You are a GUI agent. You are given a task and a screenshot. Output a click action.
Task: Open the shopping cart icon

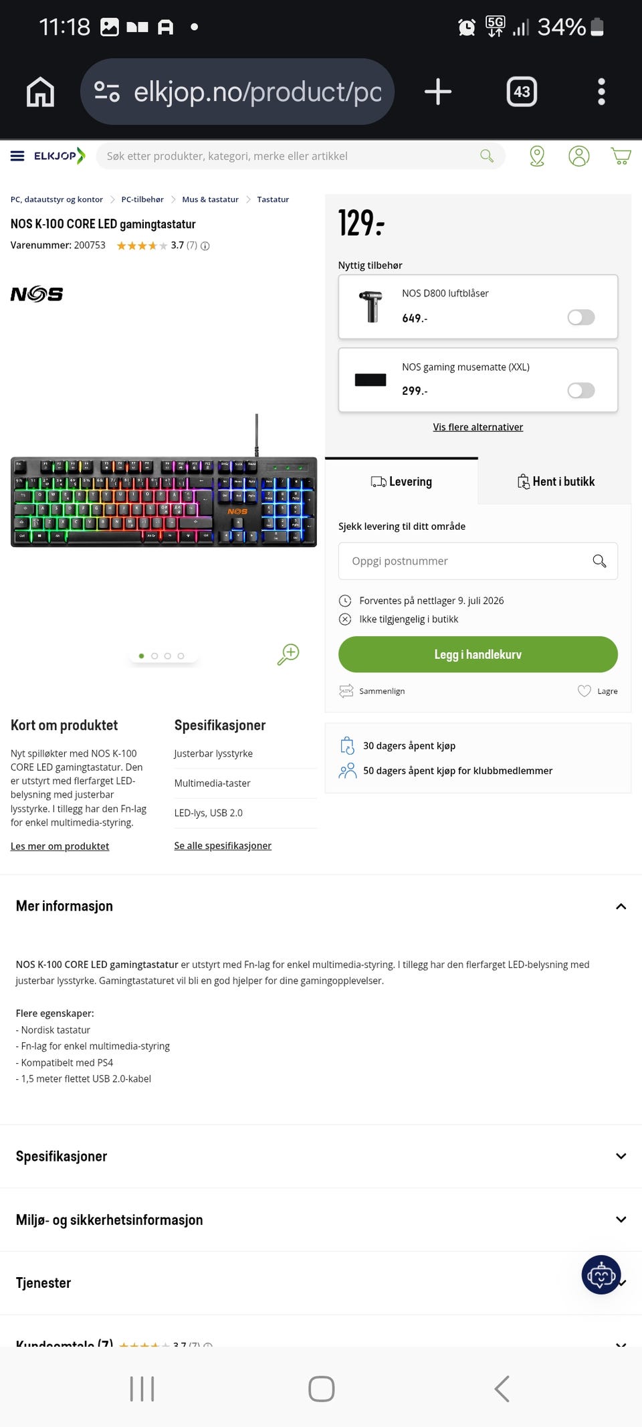coord(621,156)
